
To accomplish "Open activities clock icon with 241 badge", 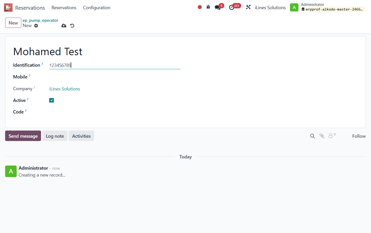I will pos(232,7).
